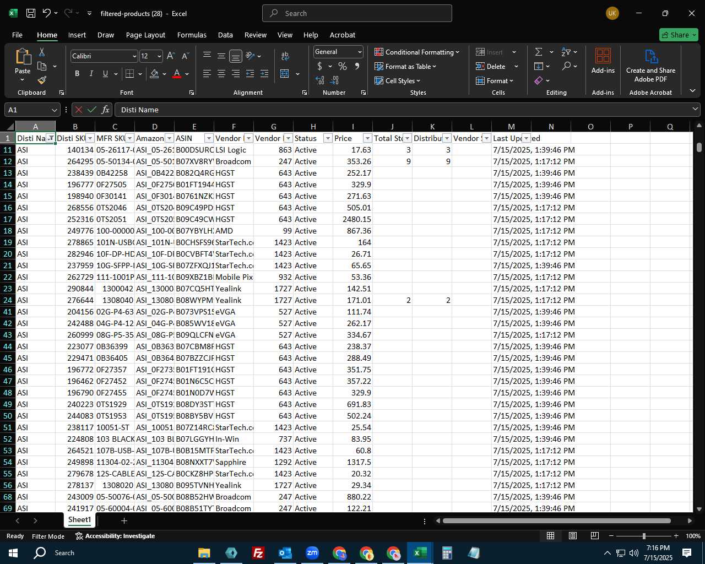Select Normal view in status bar
This screenshot has width=705, height=564.
[x=550, y=536]
